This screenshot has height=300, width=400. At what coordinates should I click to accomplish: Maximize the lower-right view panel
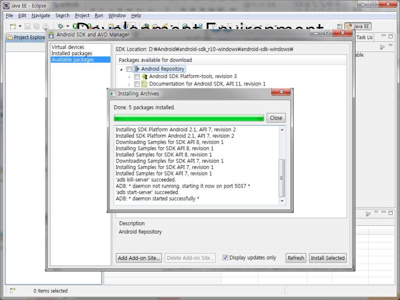pos(391,213)
